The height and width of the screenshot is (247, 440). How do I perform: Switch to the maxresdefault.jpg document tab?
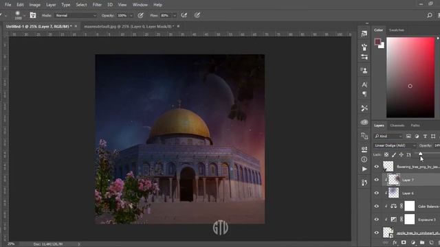coord(129,26)
